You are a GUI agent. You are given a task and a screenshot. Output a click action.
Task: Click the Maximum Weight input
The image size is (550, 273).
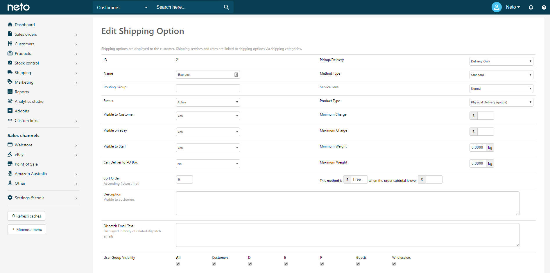click(x=478, y=164)
